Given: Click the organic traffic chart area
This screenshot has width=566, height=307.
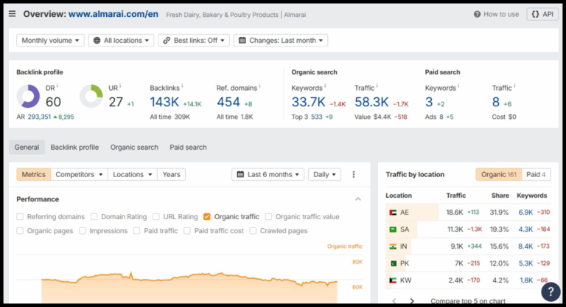Looking at the screenshot, I should pos(189,289).
